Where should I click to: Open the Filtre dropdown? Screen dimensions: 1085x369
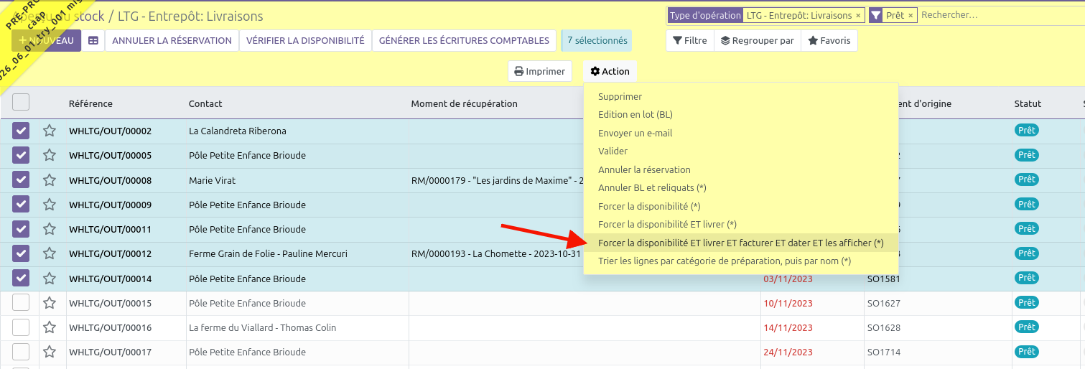coord(690,41)
